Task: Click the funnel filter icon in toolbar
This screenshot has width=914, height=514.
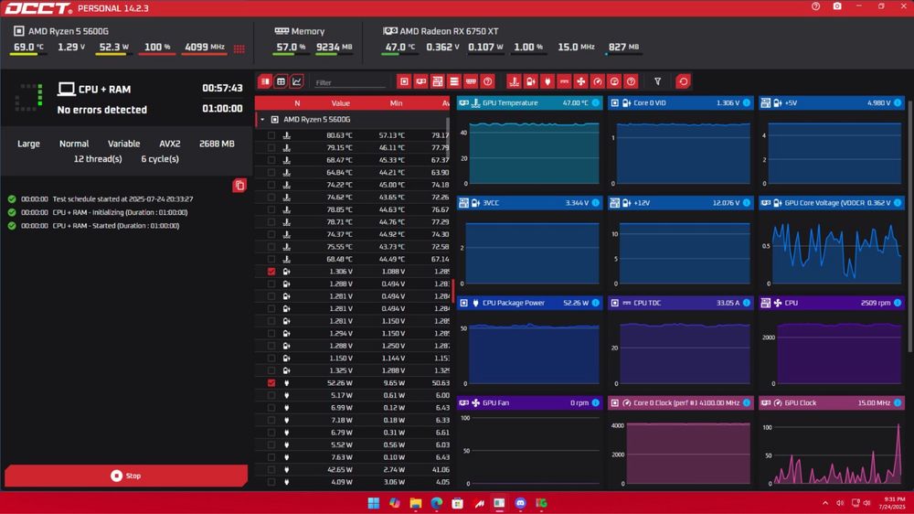Action: click(x=657, y=81)
